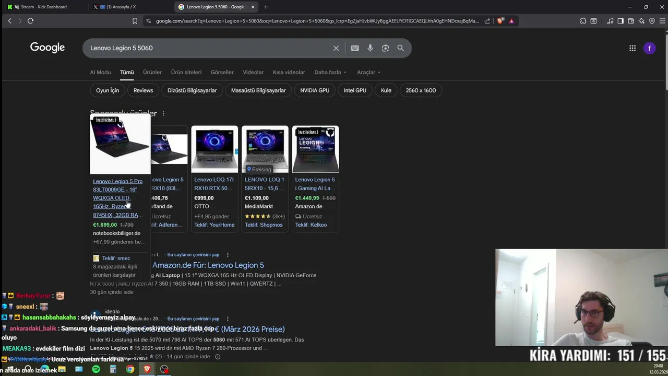Open the Google account avatar menu

pyautogui.click(x=649, y=48)
